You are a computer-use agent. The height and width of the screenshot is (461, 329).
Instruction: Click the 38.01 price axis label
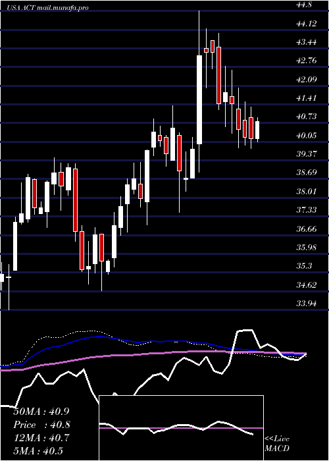307,192
